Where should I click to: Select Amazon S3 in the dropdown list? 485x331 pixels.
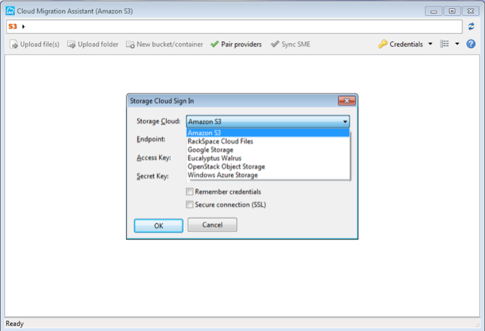tap(268, 133)
